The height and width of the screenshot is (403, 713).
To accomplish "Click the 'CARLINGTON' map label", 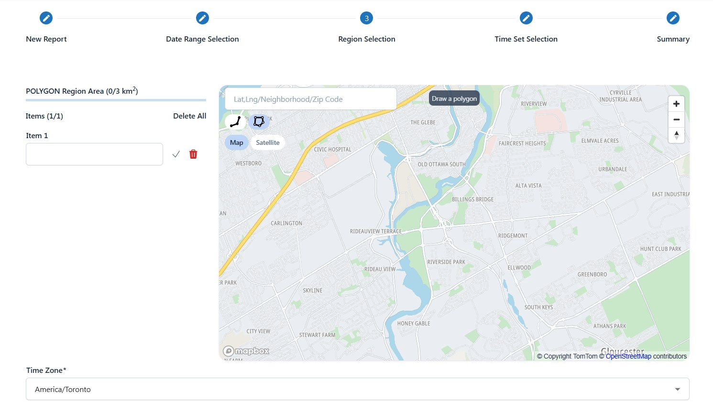I will [x=286, y=223].
